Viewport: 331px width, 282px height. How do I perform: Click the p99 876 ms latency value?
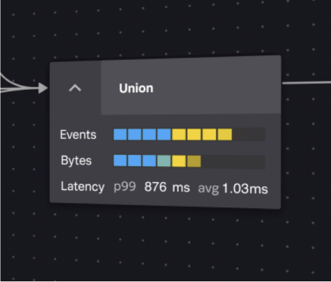coord(152,187)
